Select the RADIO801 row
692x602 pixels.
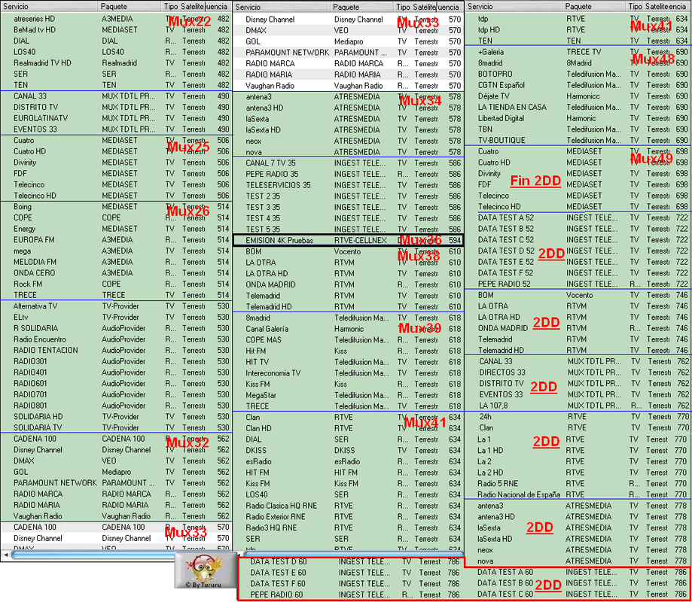(116, 406)
